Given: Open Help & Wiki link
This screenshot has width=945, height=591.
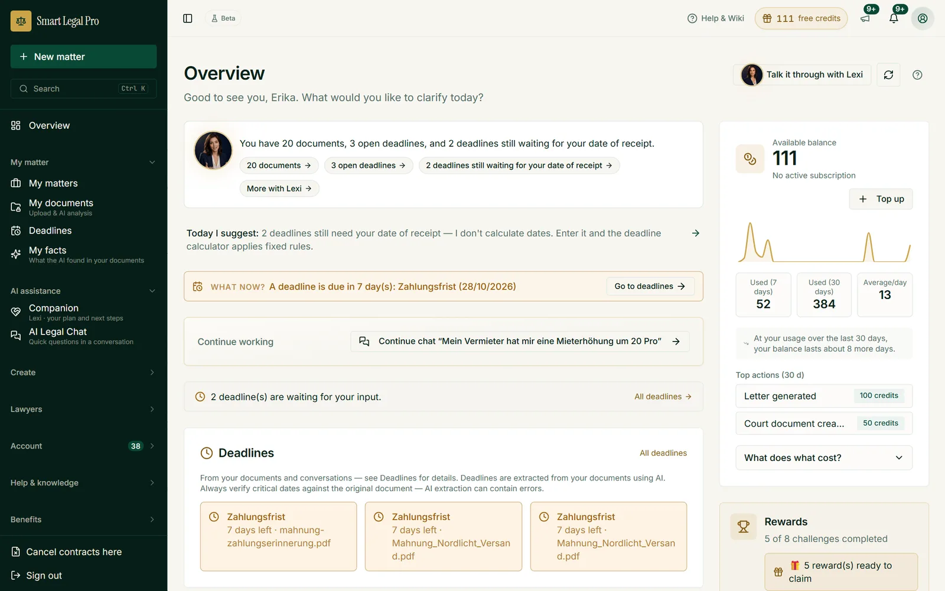Looking at the screenshot, I should tap(716, 18).
